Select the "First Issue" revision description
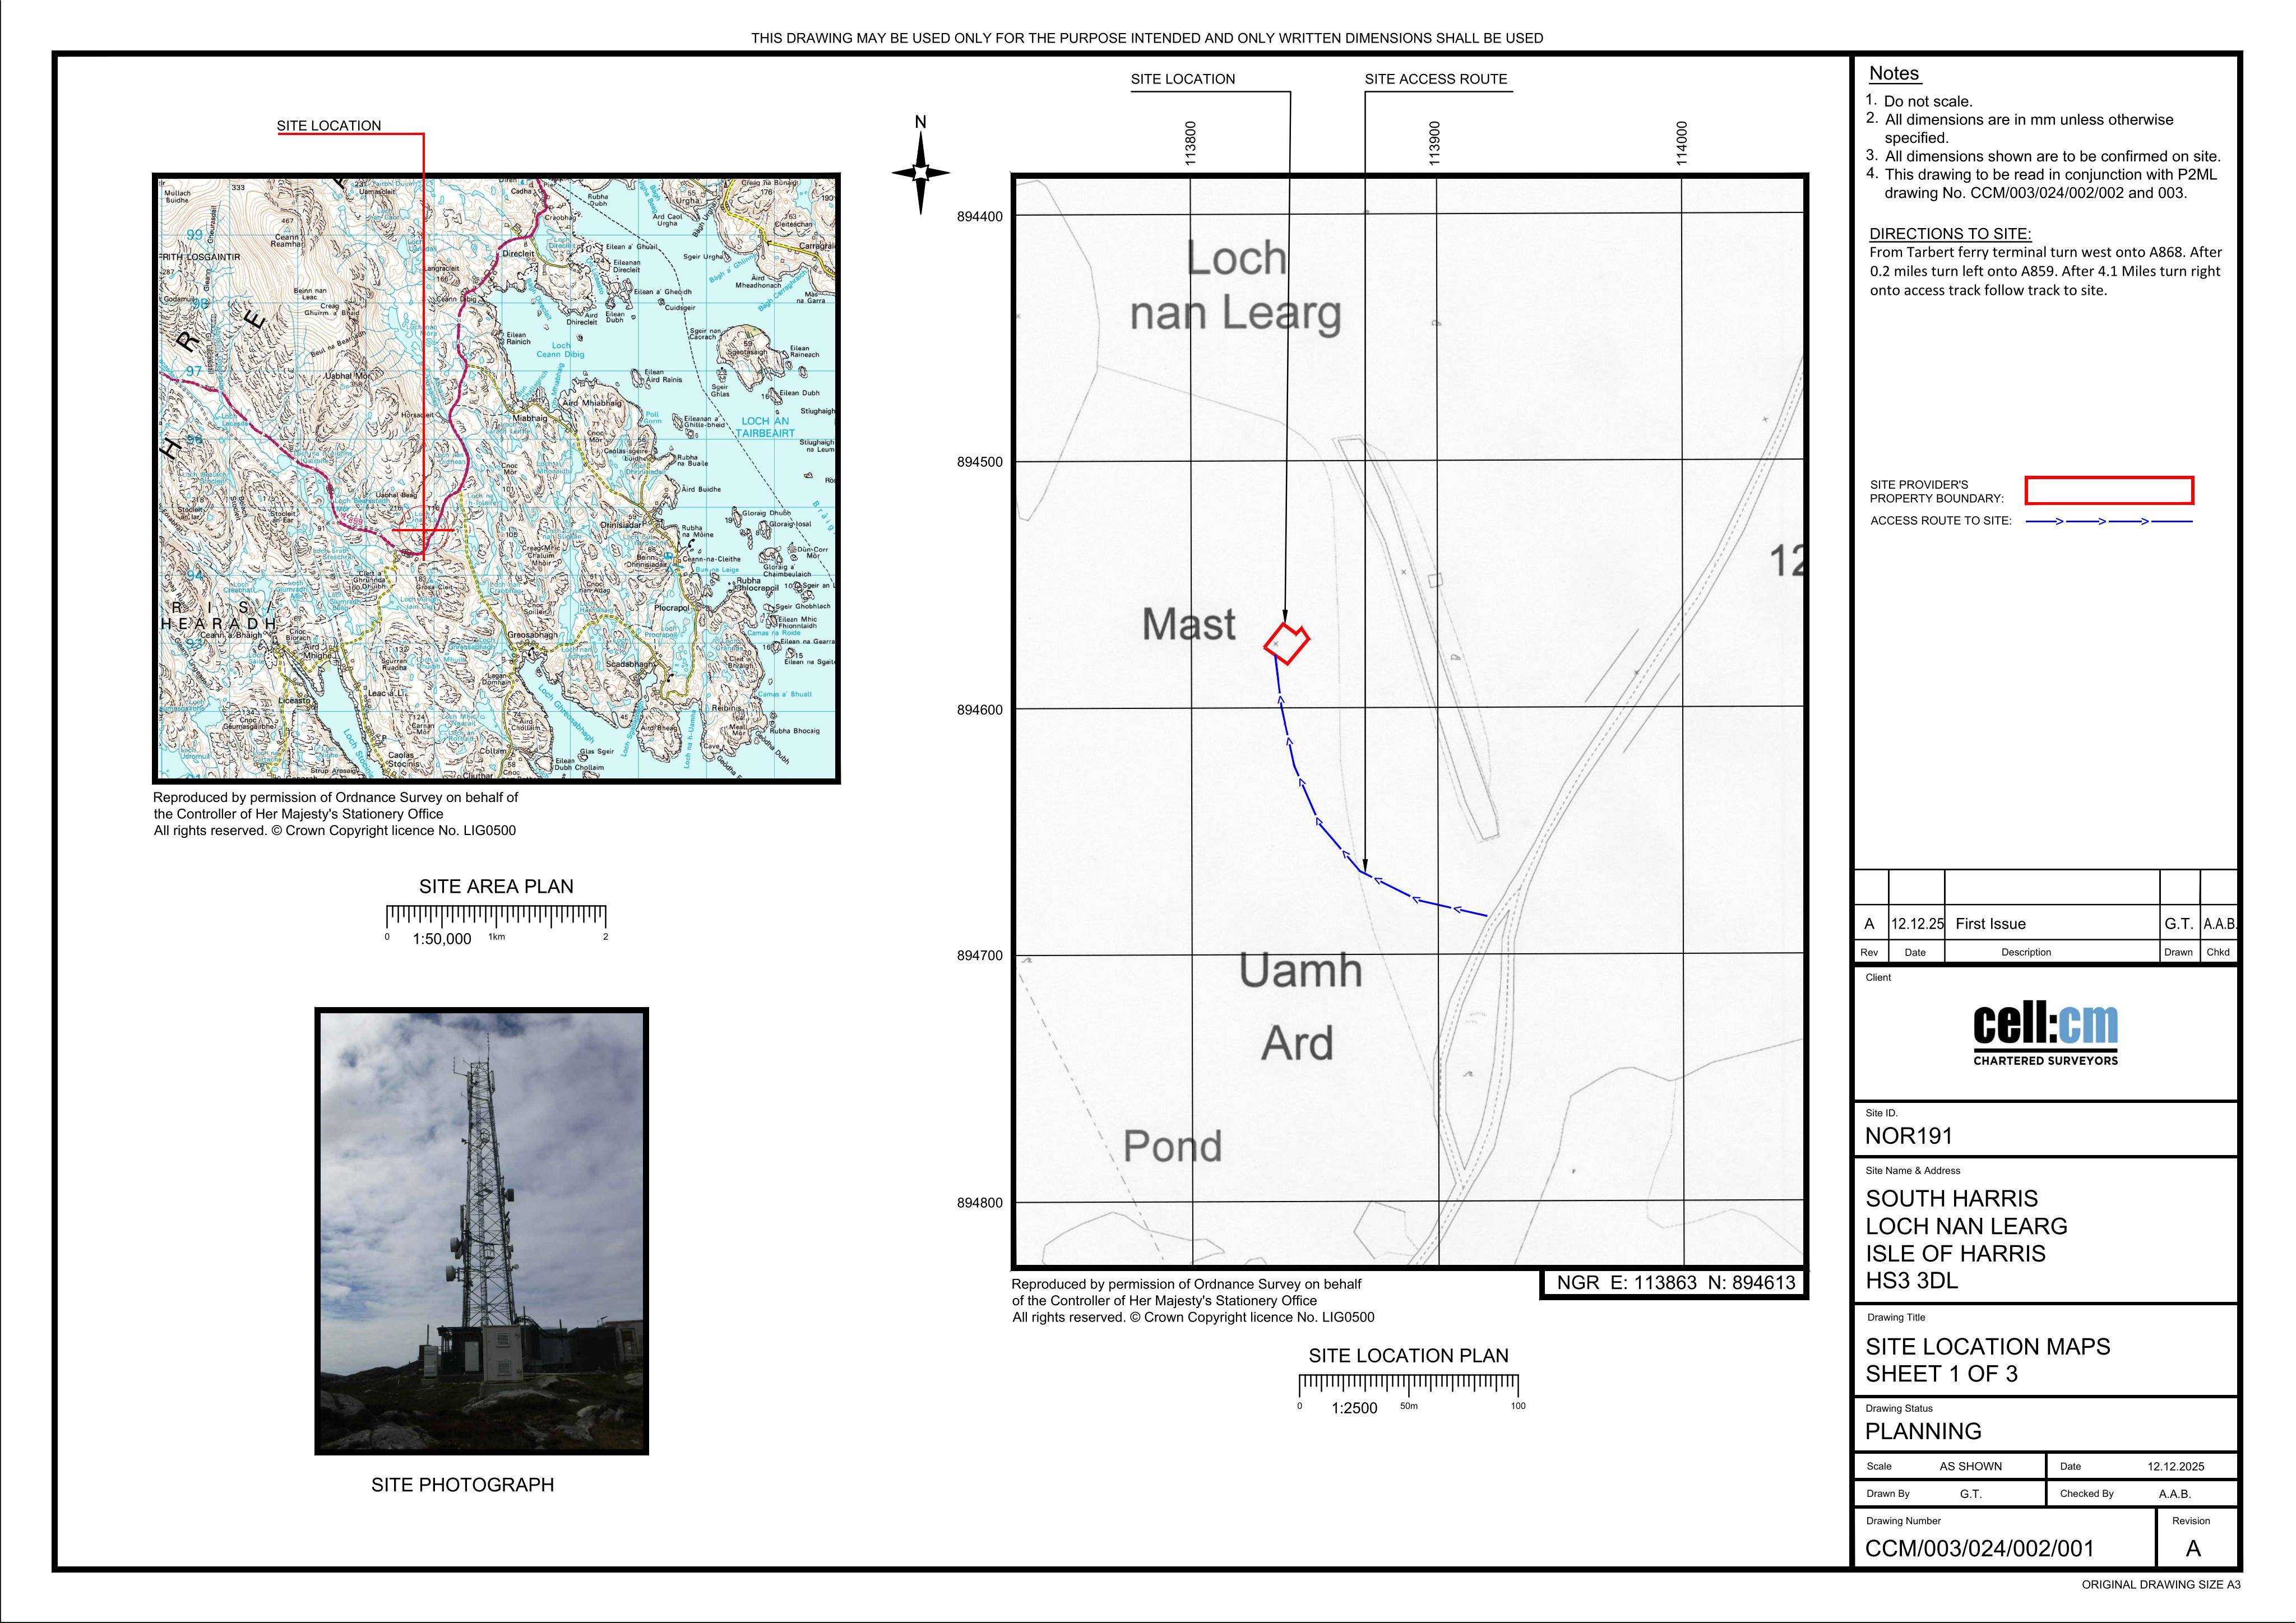This screenshot has height=1623, width=2296. coord(1990,924)
